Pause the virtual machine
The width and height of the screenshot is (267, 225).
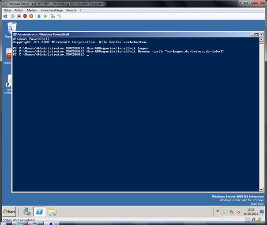[39, 16]
